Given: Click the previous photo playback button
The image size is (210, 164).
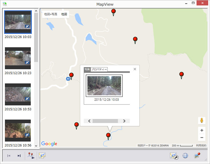Looking at the screenshot, I should 9,156.
